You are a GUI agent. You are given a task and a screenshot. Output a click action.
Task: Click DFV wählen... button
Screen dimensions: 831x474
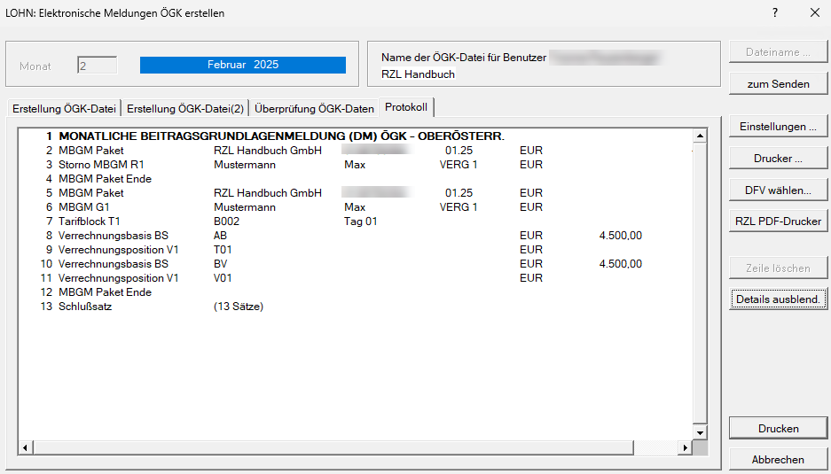778,190
